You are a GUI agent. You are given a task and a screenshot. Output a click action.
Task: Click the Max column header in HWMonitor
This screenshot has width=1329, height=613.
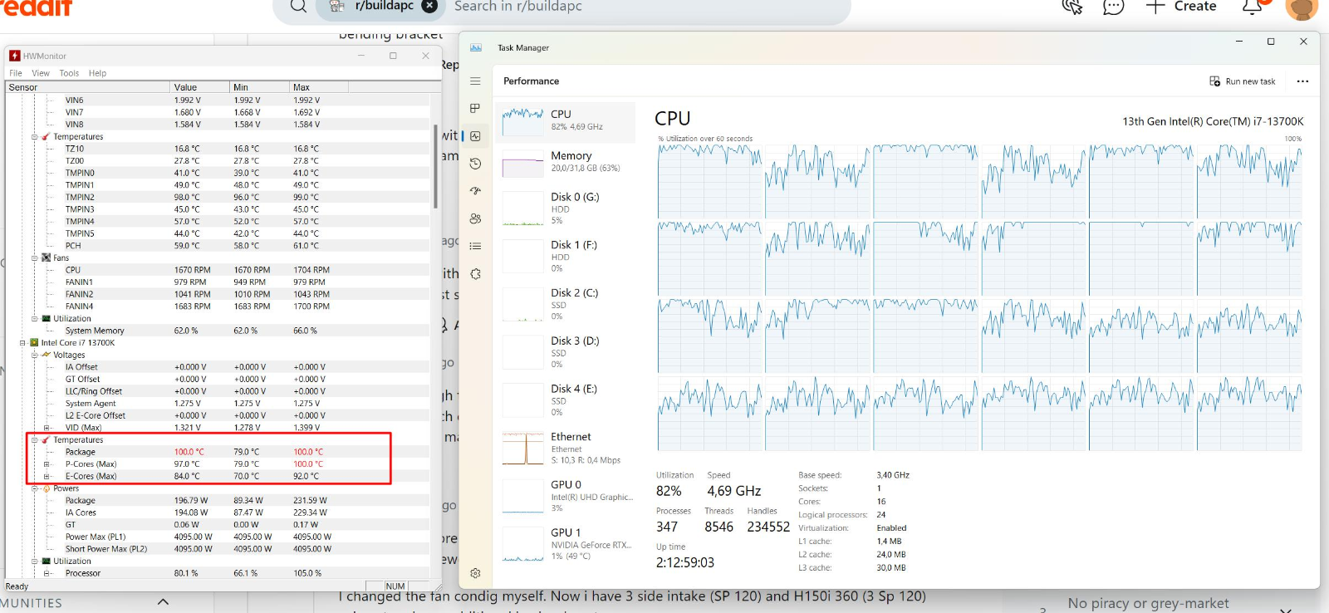(x=319, y=87)
